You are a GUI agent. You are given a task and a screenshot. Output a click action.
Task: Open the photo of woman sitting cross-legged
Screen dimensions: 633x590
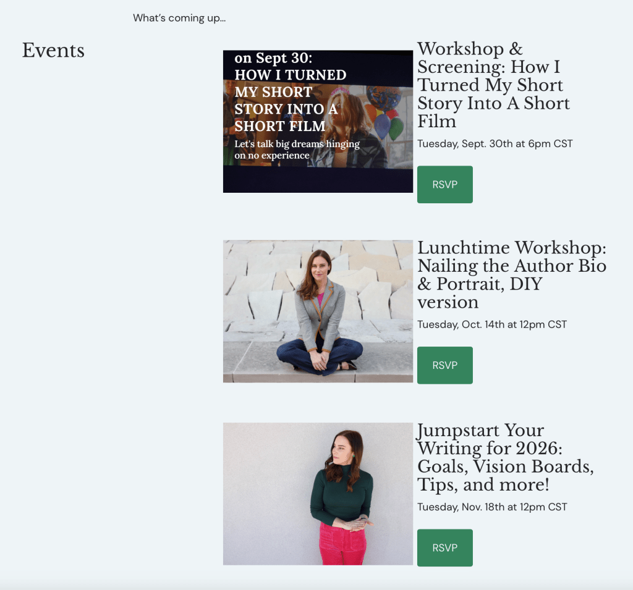tap(318, 311)
